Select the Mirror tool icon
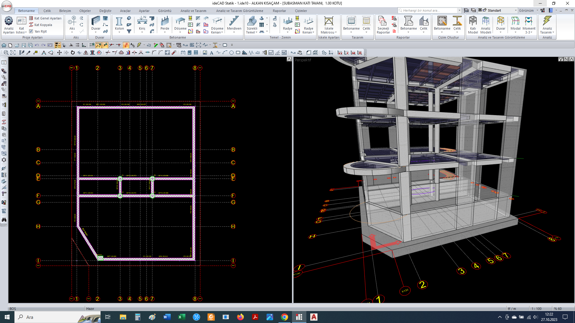 click(x=86, y=53)
